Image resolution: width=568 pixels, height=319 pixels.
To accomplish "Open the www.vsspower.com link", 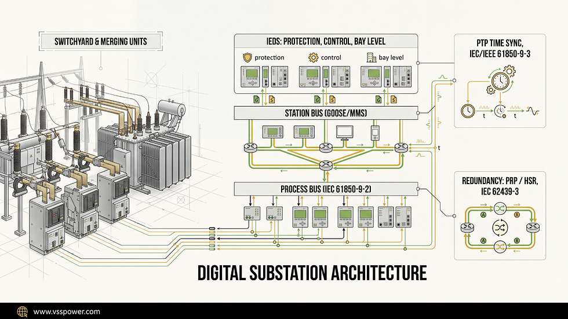I will [67, 311].
